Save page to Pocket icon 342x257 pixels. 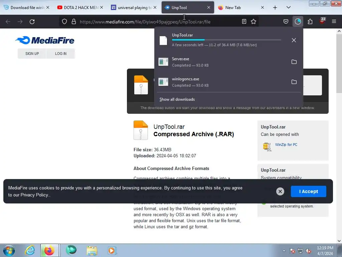coord(286,21)
